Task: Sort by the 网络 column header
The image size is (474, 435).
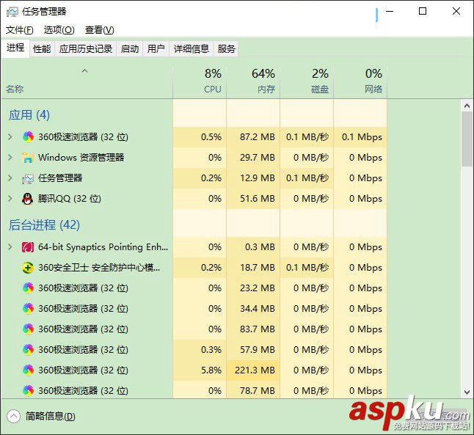Action: pyautogui.click(x=360, y=79)
